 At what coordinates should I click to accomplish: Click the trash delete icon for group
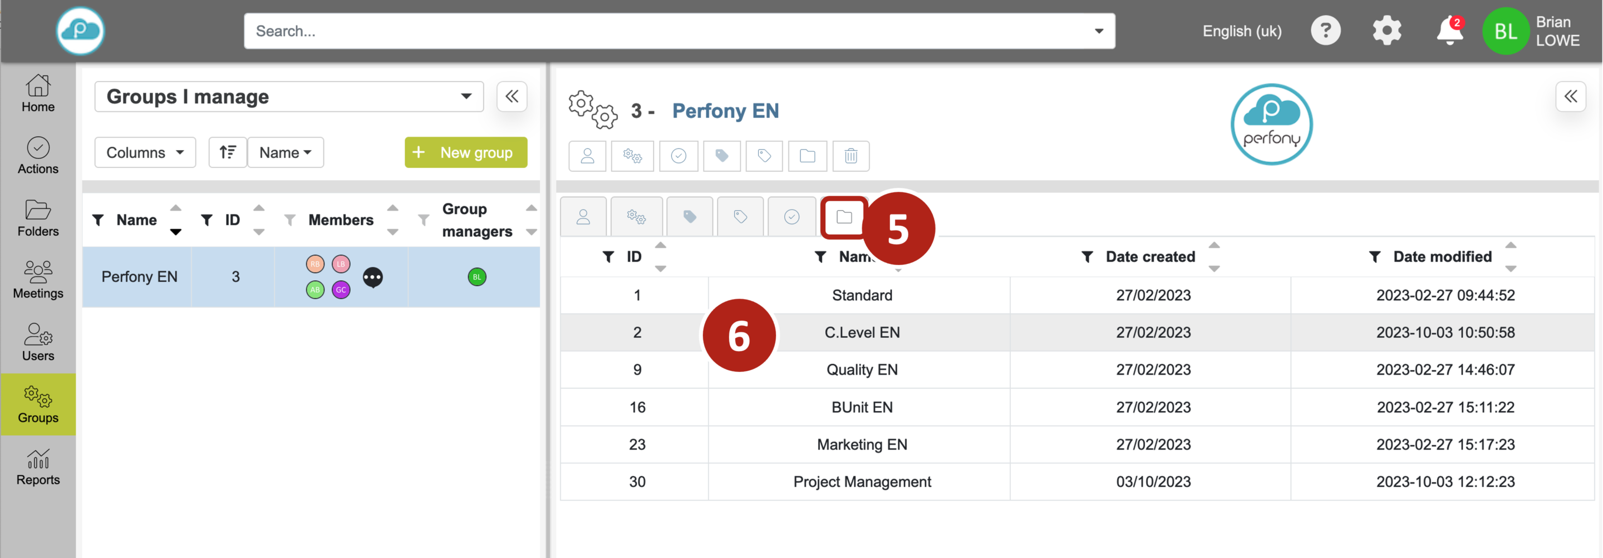tap(850, 156)
